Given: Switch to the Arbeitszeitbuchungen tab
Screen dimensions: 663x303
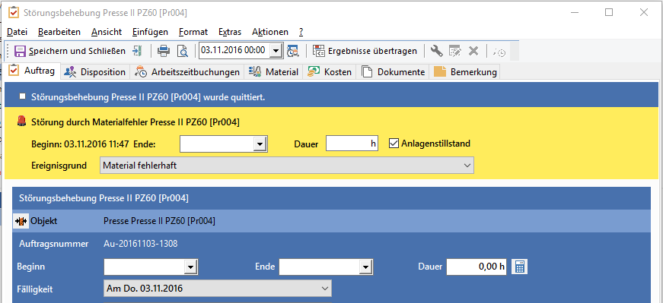Looking at the screenshot, I should pos(187,72).
